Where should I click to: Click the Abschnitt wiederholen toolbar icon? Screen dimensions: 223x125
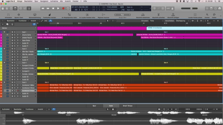click(x=143, y=15)
